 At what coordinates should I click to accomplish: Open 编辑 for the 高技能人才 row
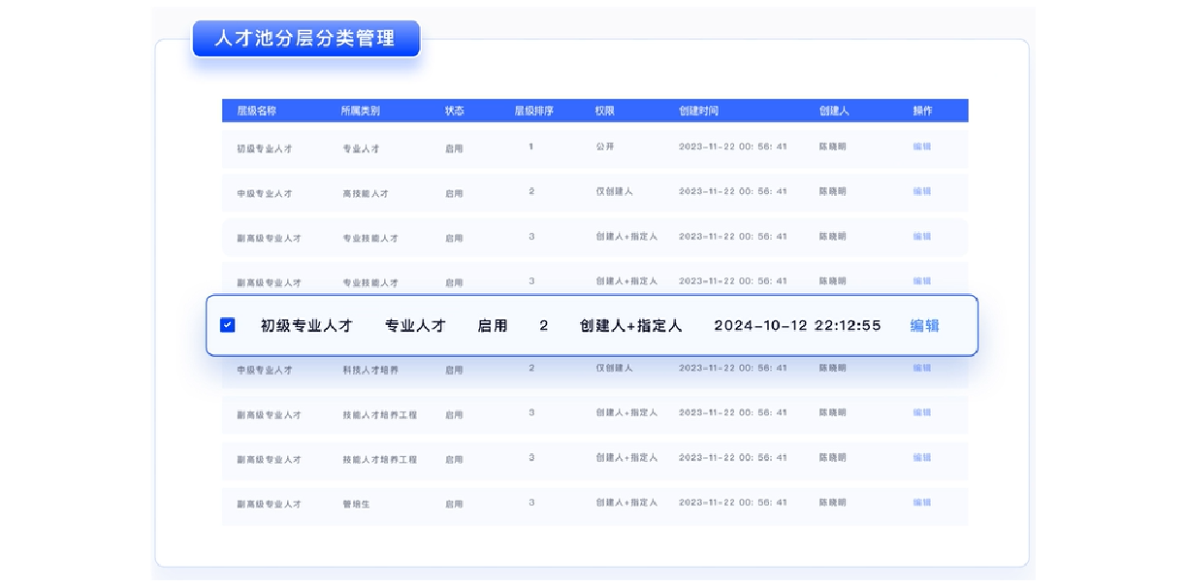[x=921, y=192]
